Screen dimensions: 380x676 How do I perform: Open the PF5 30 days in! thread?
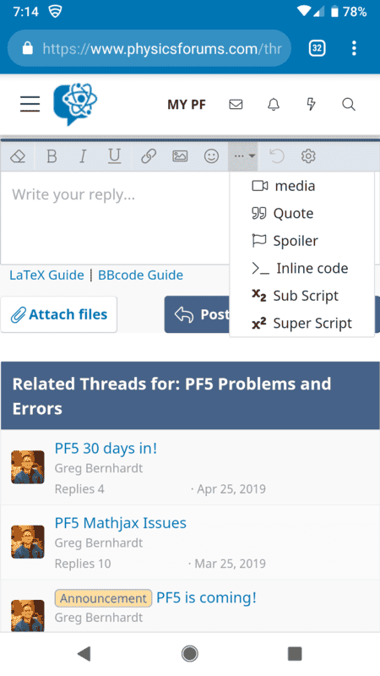click(106, 449)
